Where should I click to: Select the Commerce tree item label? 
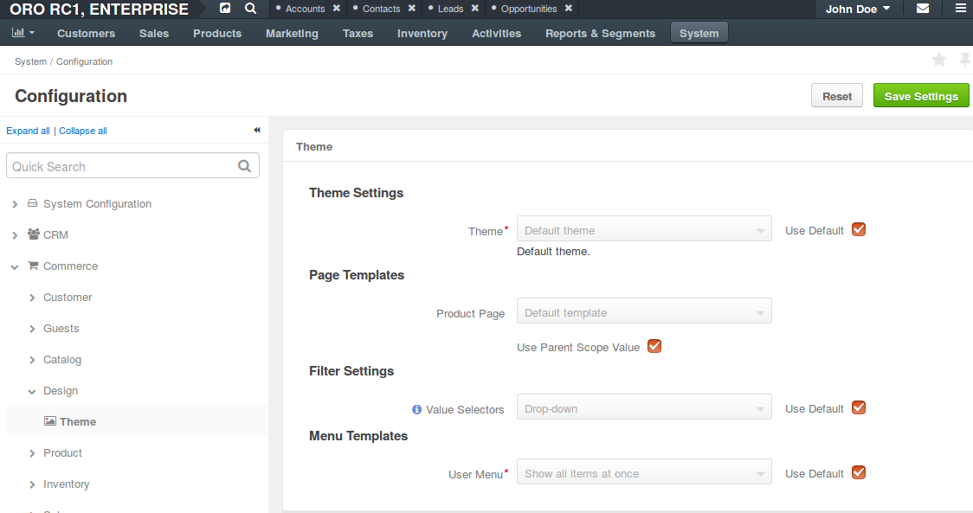70,266
